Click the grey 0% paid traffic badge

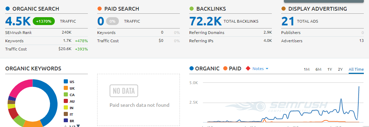pyautogui.click(x=112, y=21)
